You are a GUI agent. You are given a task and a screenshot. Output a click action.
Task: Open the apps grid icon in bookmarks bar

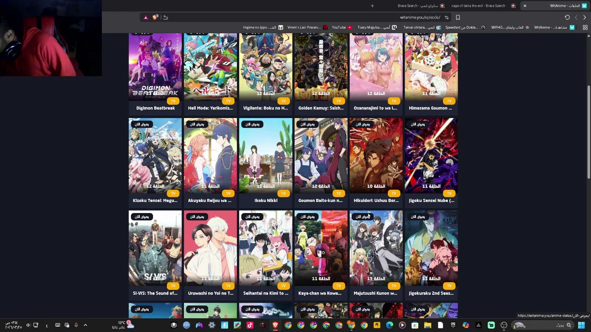click(x=585, y=27)
